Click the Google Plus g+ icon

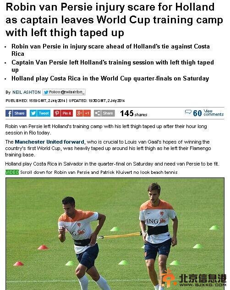click(x=79, y=113)
